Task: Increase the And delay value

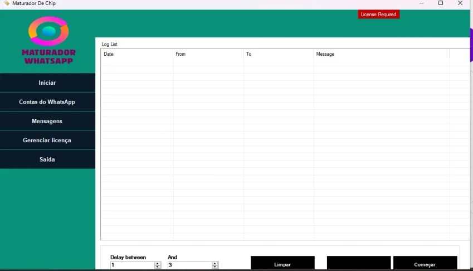Action: click(215, 263)
